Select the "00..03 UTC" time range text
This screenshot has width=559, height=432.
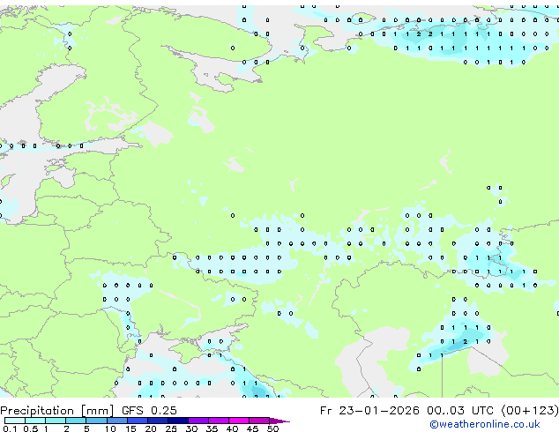pos(460,411)
